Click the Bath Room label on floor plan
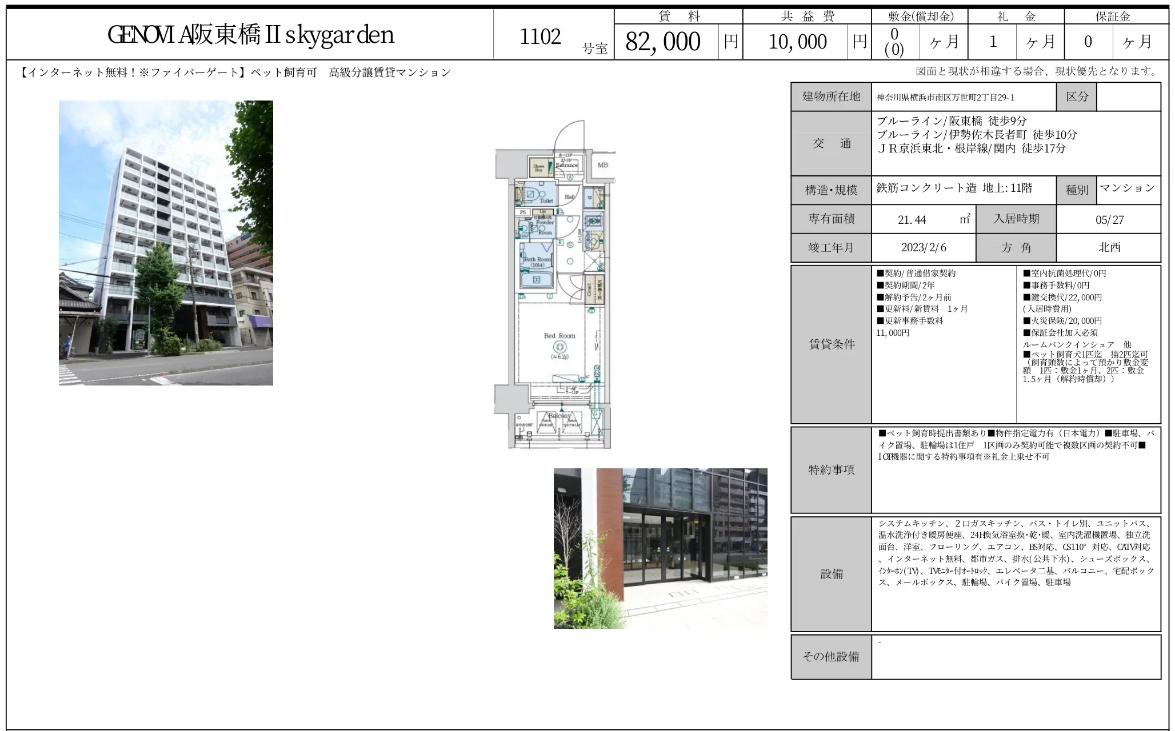This screenshot has width=1175, height=731. coord(537,262)
